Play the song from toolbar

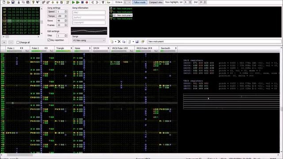tap(73, 2)
